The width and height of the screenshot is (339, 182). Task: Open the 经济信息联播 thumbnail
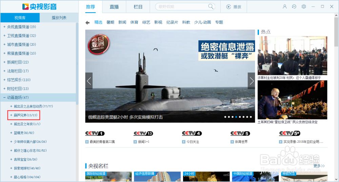[x=157, y=177]
